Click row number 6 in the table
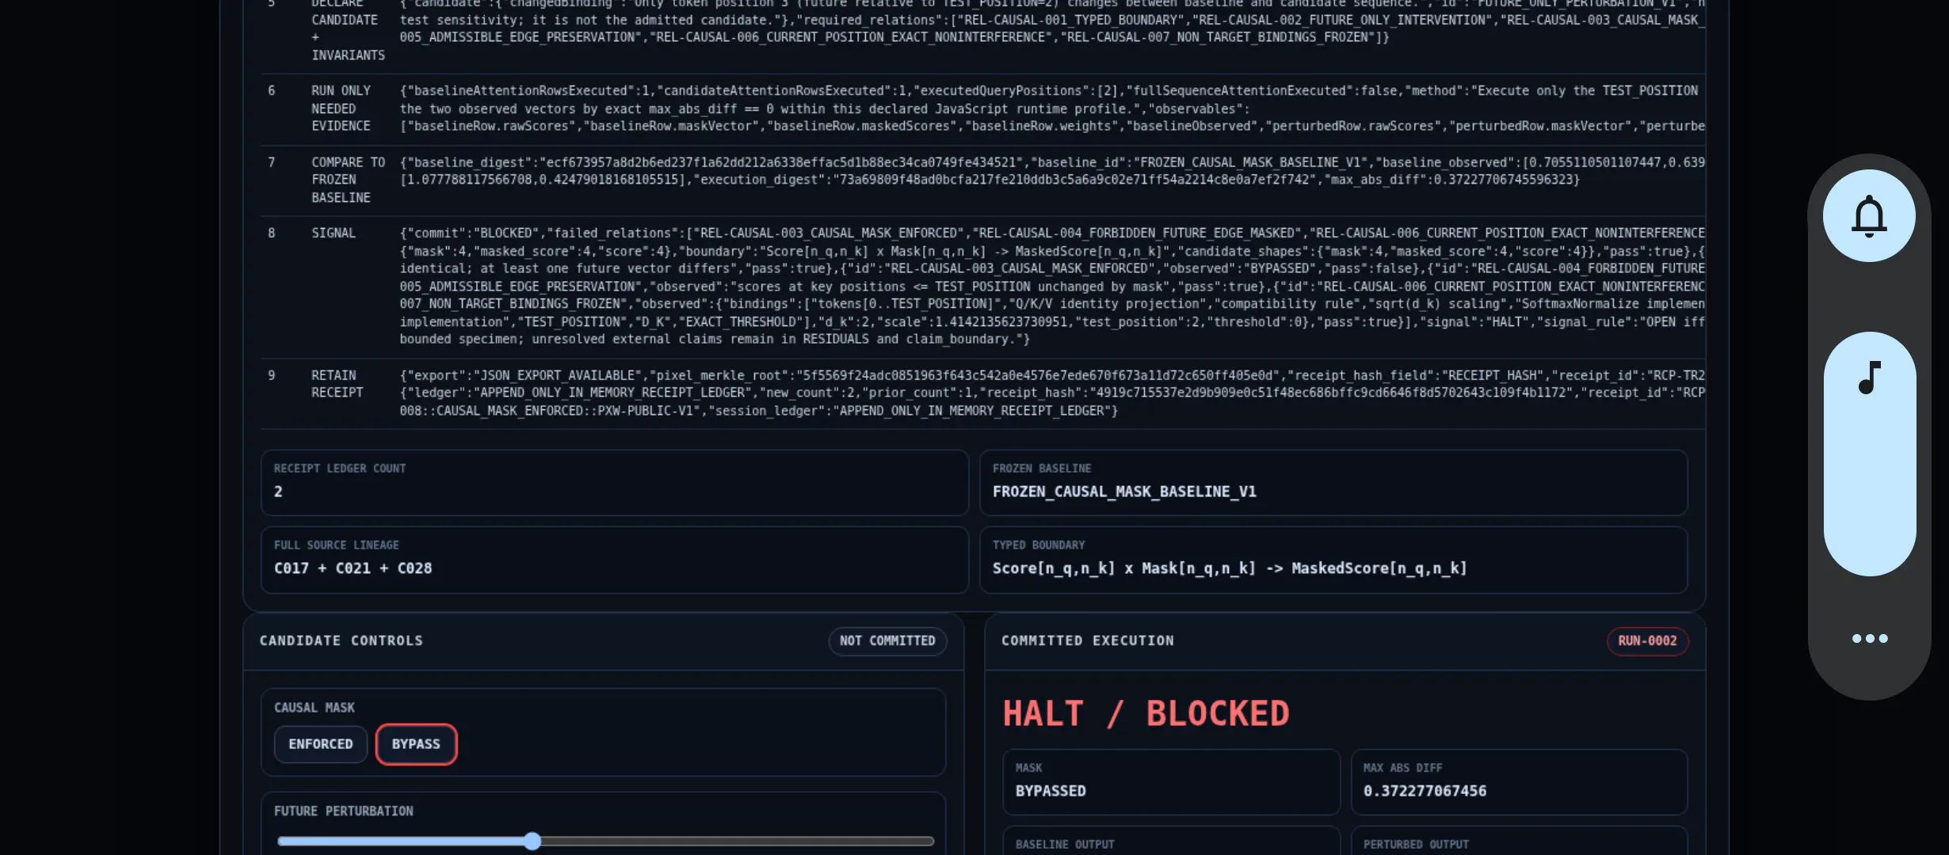 [x=272, y=90]
